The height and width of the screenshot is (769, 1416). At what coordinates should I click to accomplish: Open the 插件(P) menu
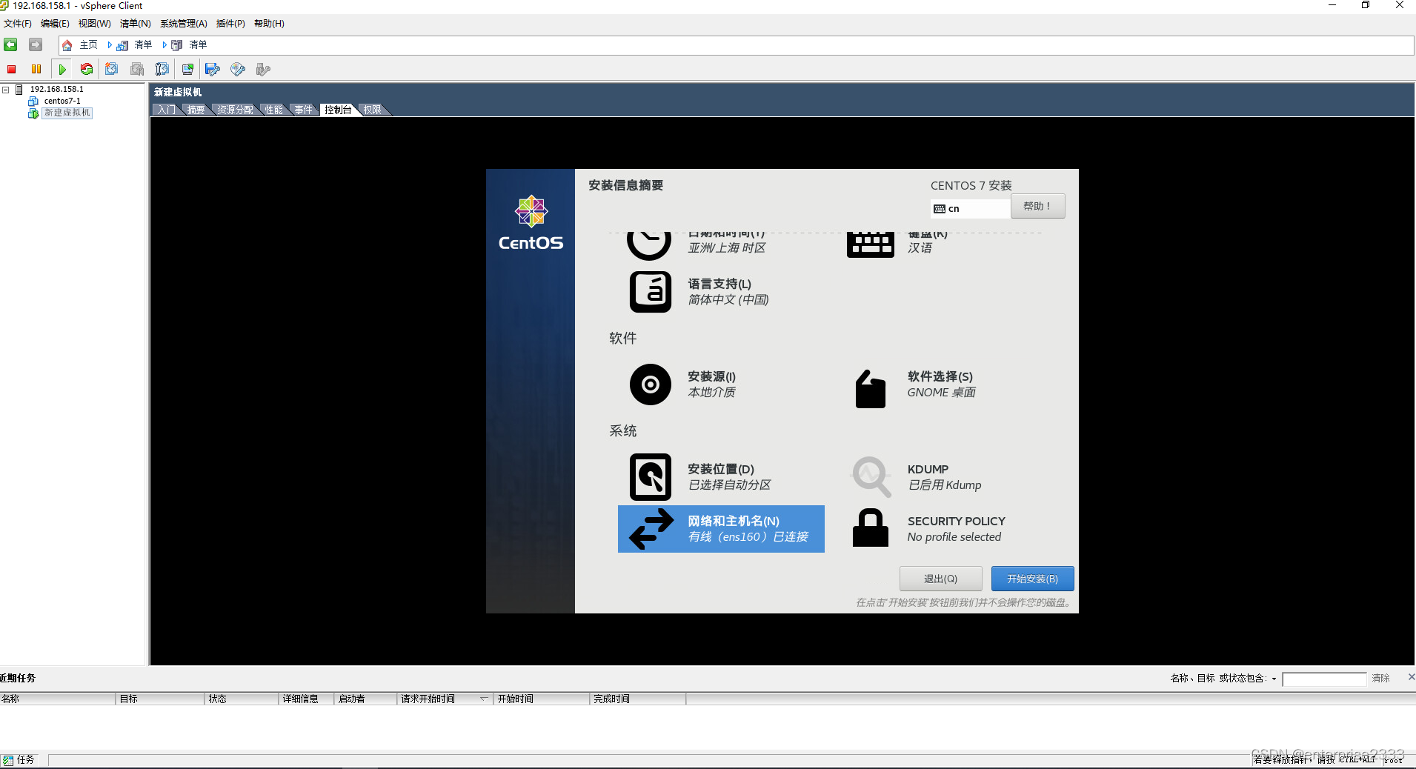[230, 24]
